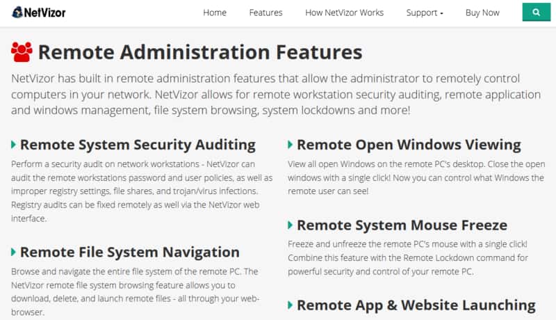Image resolution: width=556 pixels, height=320 pixels.
Task: Click Remote App & Website Launching heading
Action: (x=416, y=305)
